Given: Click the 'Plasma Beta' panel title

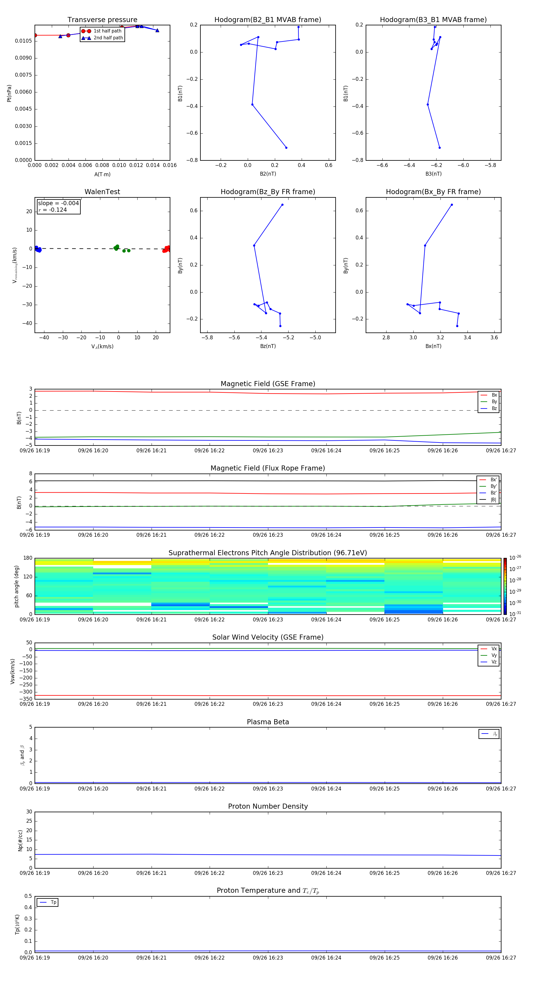Looking at the screenshot, I should point(268,722).
